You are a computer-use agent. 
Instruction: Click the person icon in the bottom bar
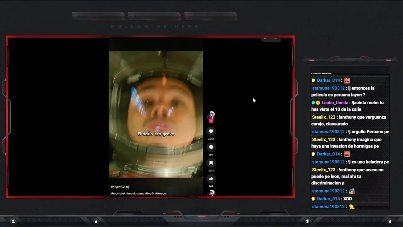tap(13, 221)
